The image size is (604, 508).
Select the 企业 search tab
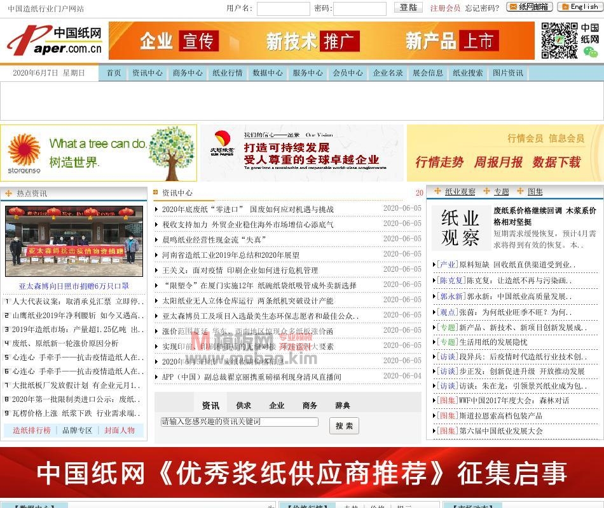tap(277, 405)
